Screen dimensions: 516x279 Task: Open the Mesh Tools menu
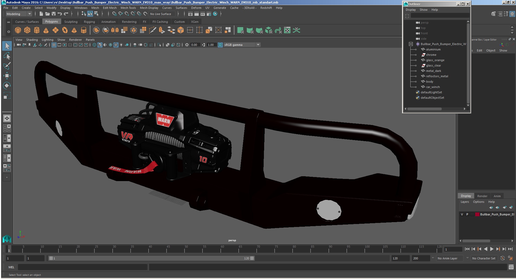coord(128,8)
